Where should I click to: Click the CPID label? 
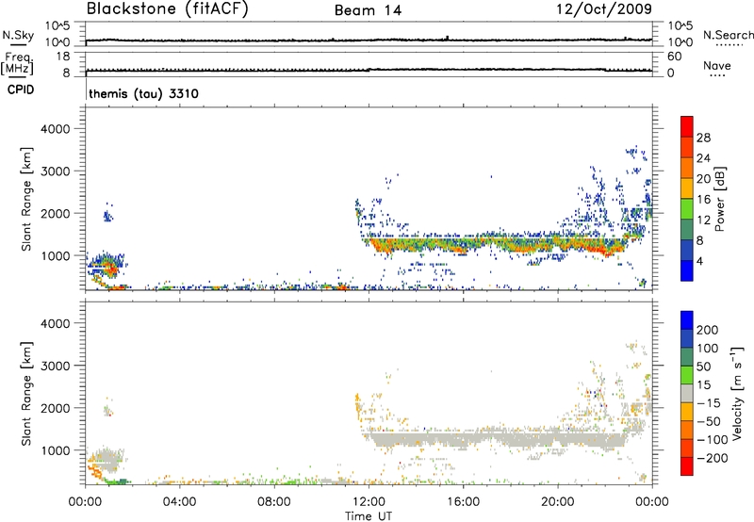point(21,90)
